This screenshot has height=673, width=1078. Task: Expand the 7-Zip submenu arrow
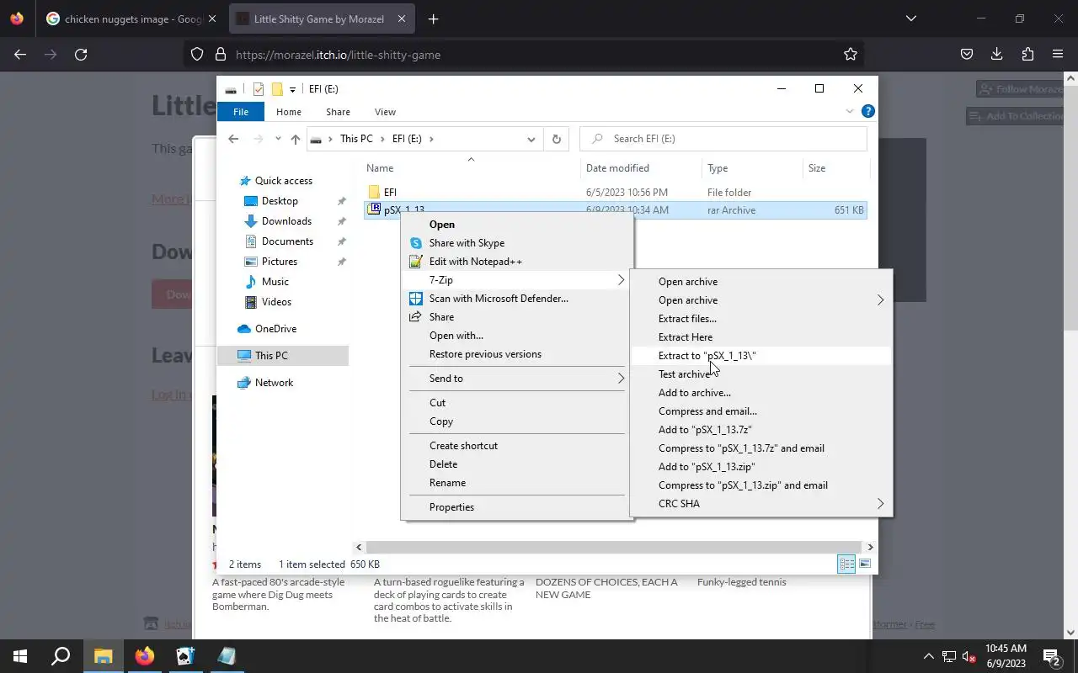(x=622, y=280)
